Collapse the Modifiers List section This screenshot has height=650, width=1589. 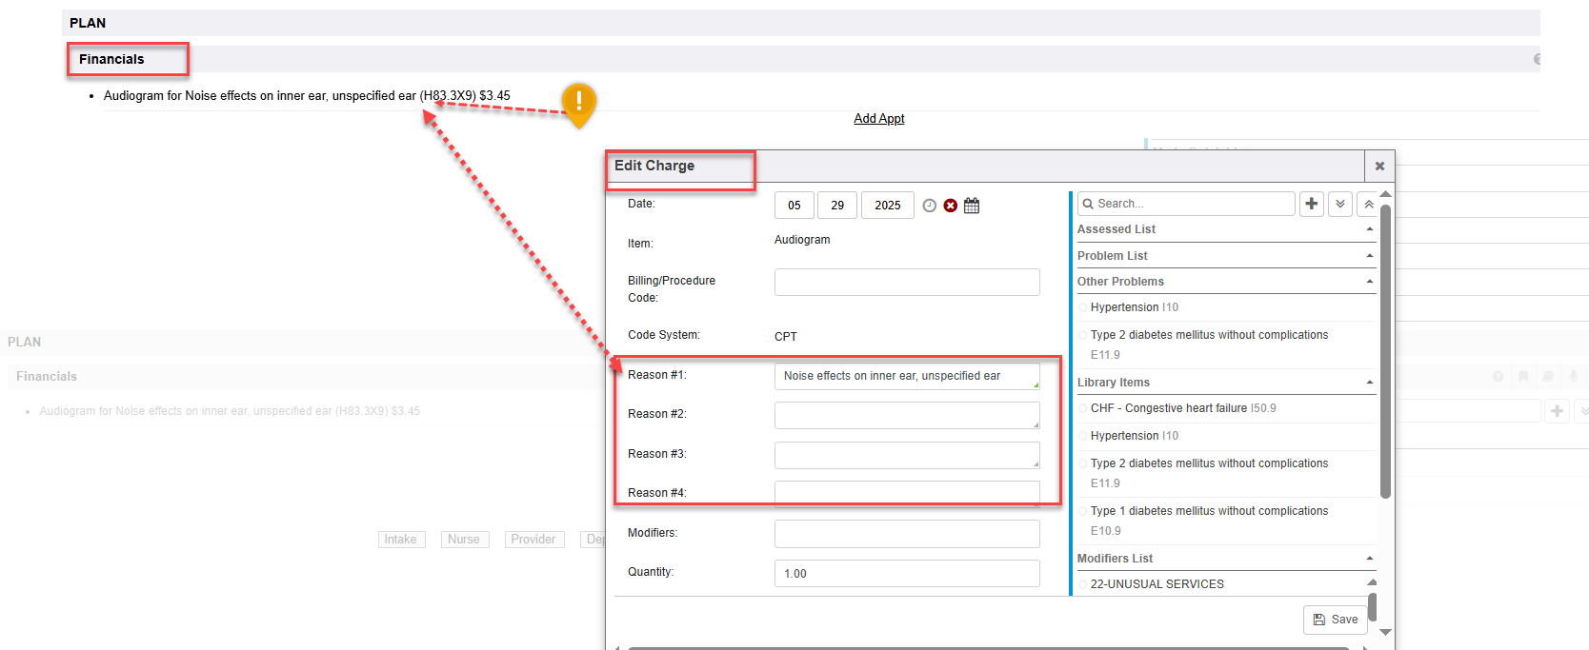pos(1370,559)
